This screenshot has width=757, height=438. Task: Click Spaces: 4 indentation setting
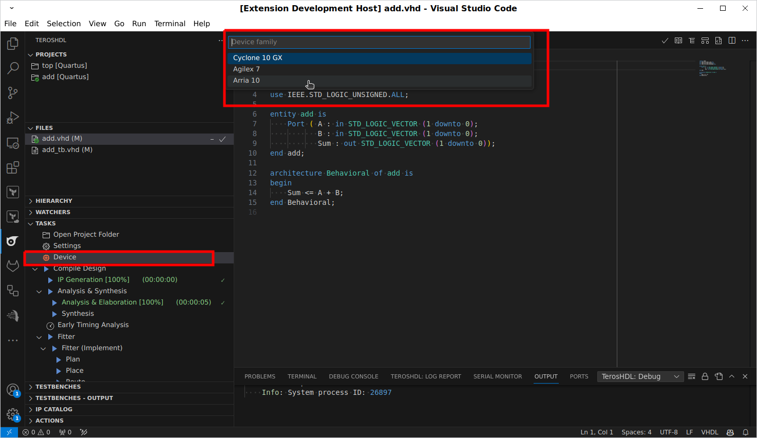click(x=636, y=432)
